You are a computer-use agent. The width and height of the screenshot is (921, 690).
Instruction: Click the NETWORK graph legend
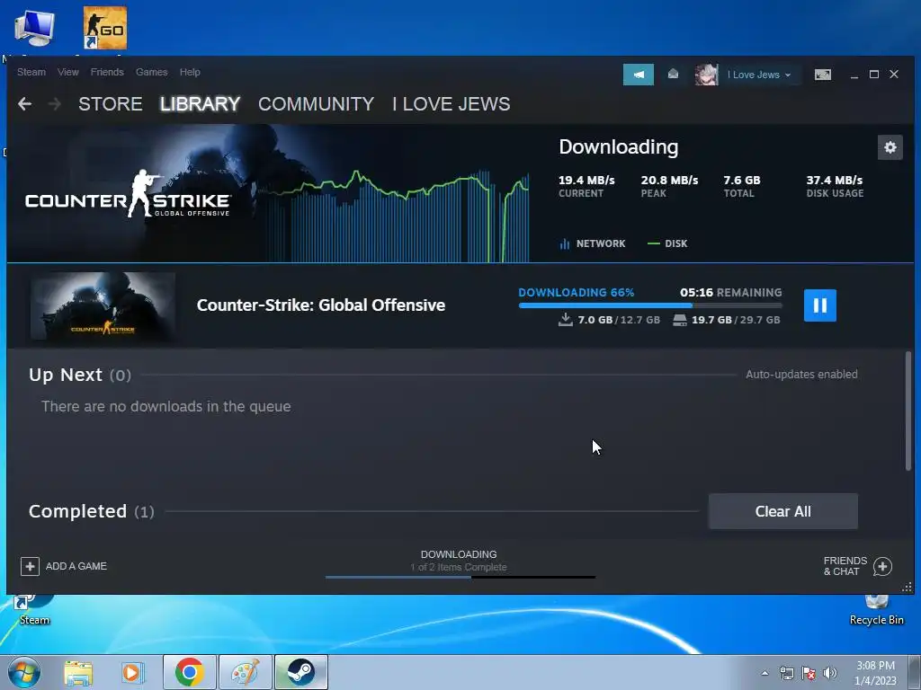[593, 243]
